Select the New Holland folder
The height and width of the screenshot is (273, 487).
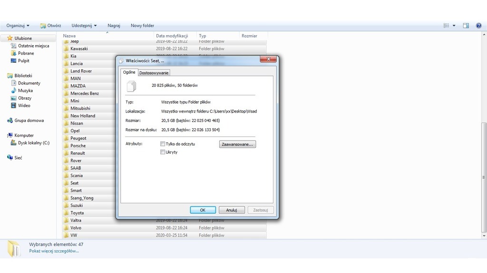[x=83, y=116]
